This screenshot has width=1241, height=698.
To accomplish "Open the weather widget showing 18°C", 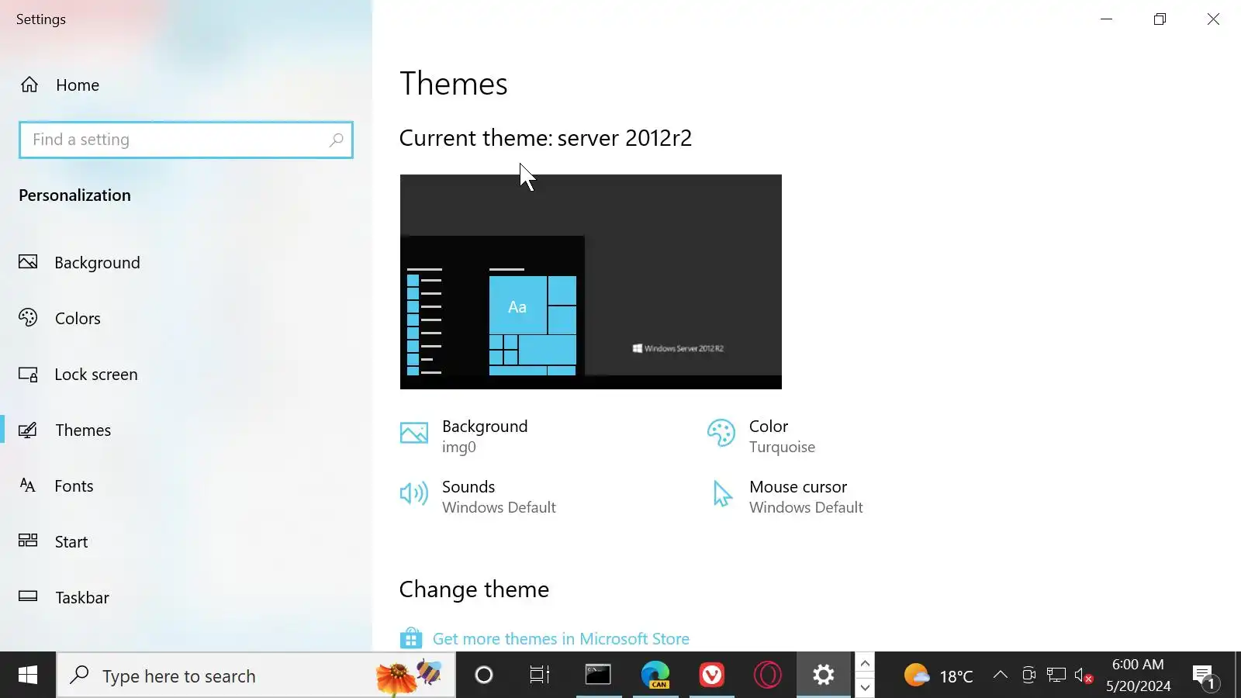I will point(939,676).
